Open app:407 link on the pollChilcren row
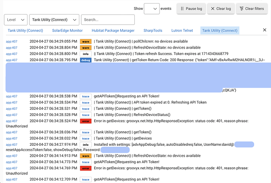 [x=11, y=42]
